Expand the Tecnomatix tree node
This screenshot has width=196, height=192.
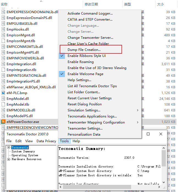pyautogui.click(x=9, y=147)
